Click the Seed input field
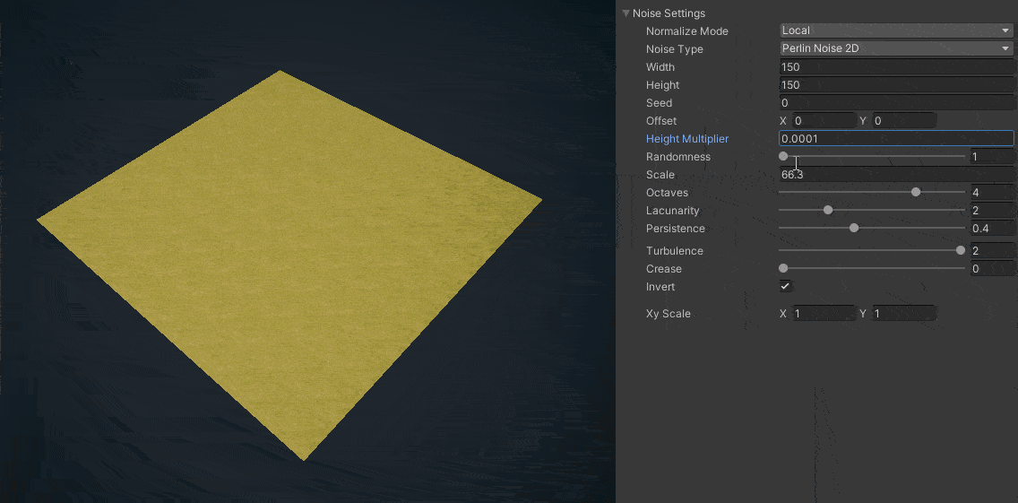This screenshot has height=503, width=1018. click(895, 103)
